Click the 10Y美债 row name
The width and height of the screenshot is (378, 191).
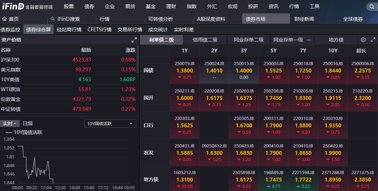[x=10, y=79]
